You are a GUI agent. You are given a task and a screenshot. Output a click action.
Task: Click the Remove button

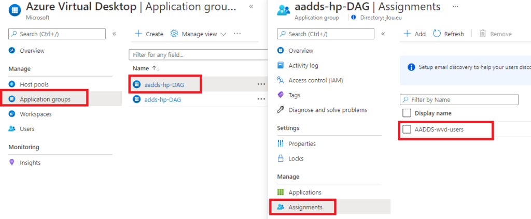point(495,34)
